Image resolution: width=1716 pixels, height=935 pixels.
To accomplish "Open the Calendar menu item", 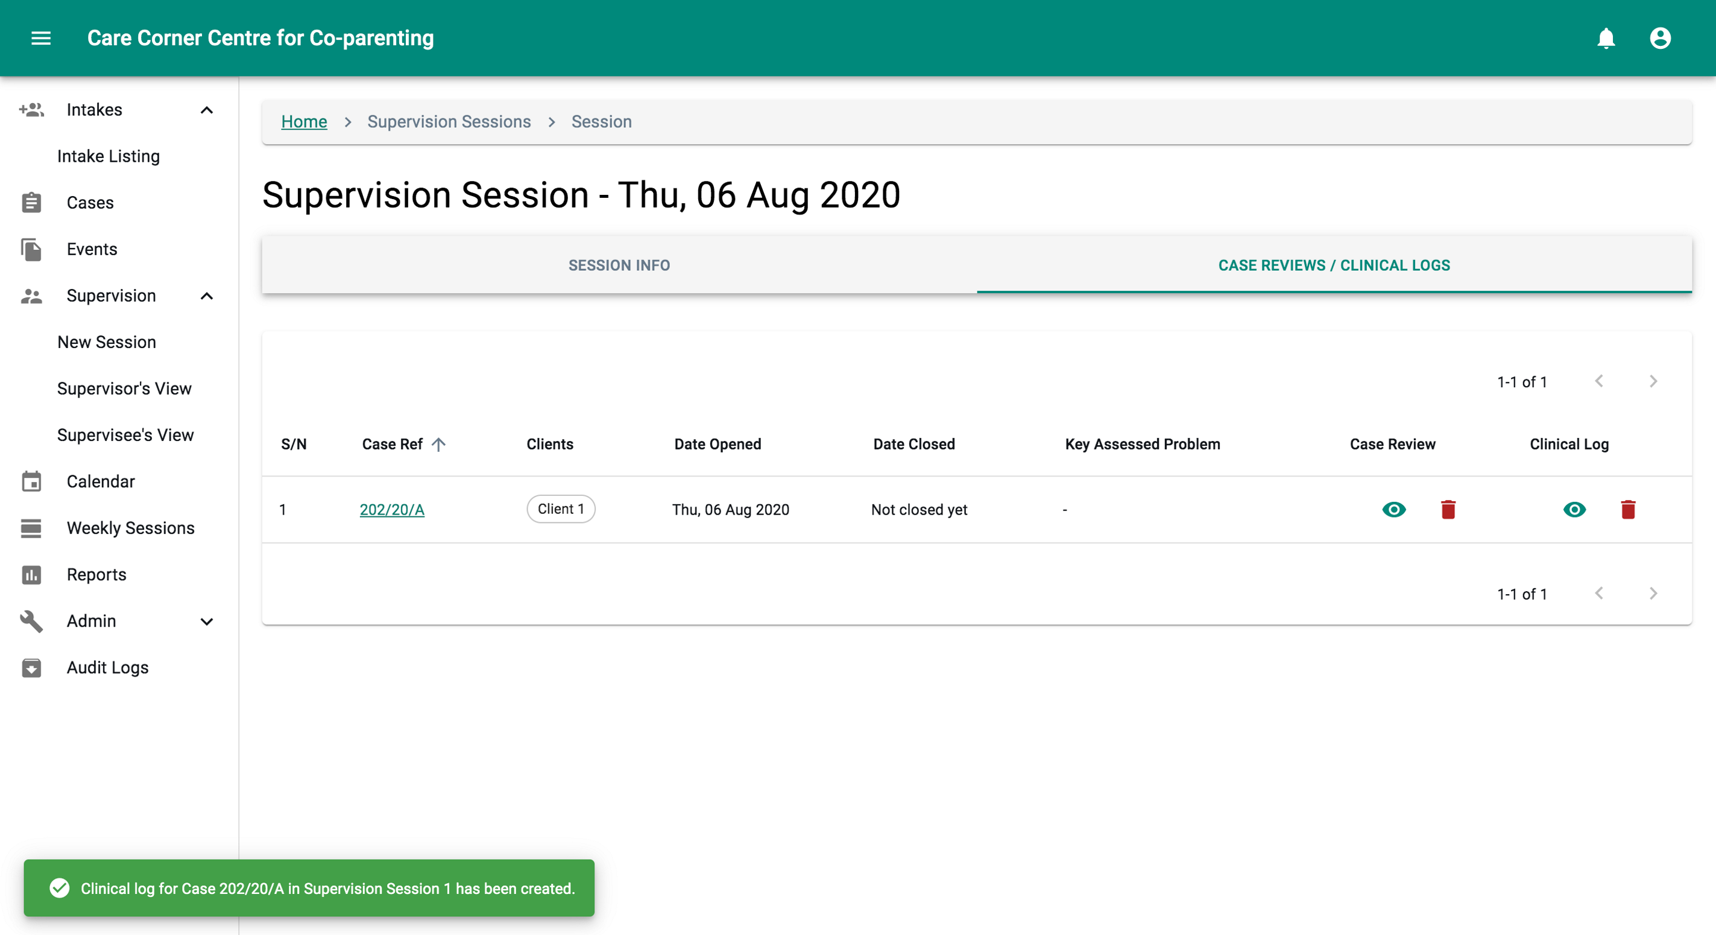I will (101, 481).
